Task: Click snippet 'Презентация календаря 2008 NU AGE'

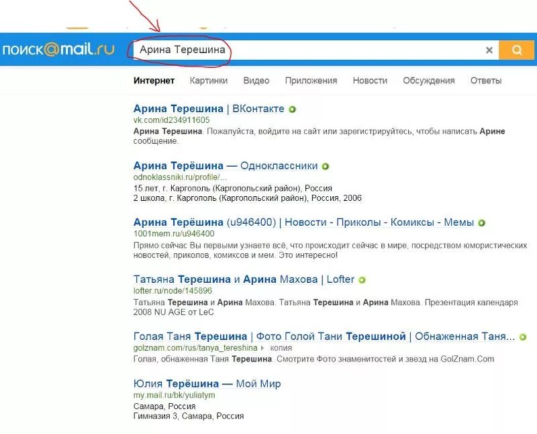Action: 326,307
